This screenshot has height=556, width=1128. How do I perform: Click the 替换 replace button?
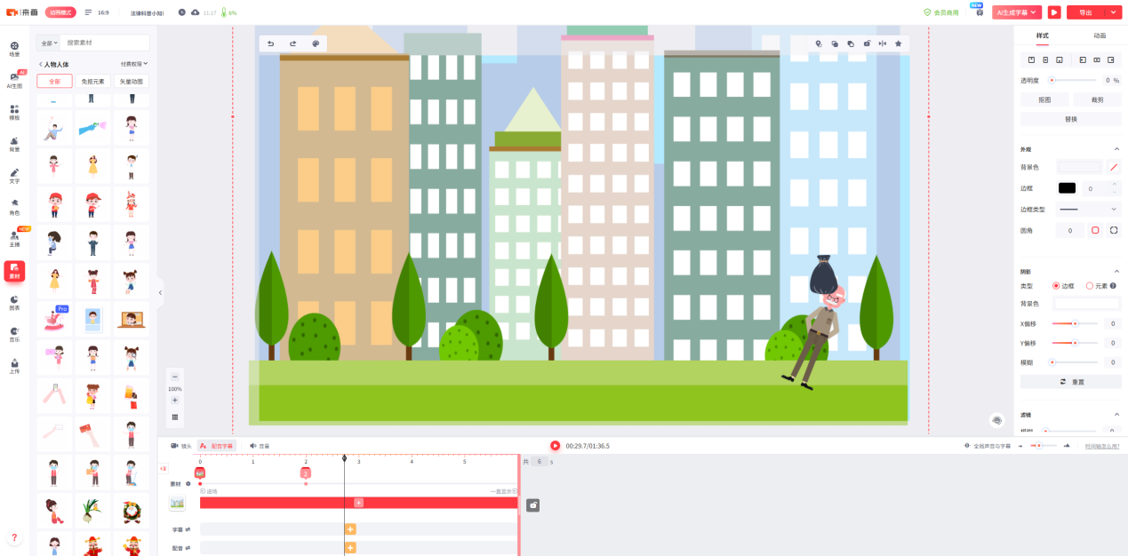click(x=1070, y=119)
